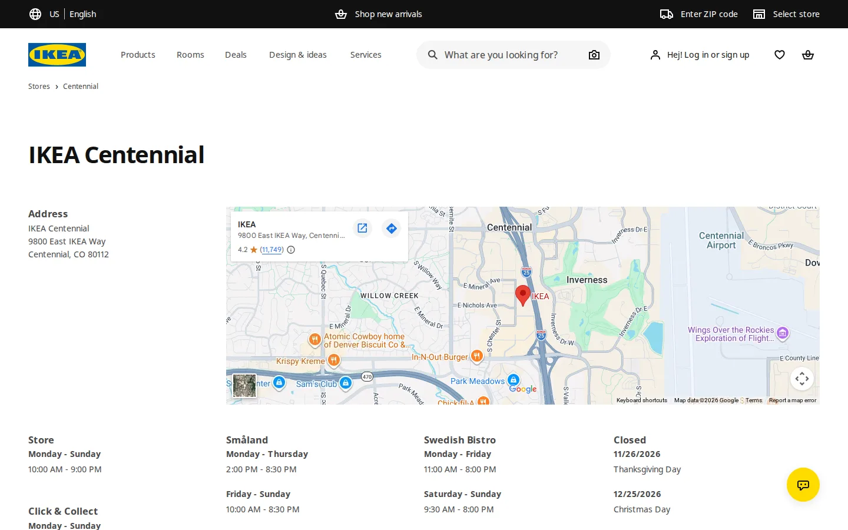Click the IKEA Centennial heading
848x530 pixels.
pyautogui.click(x=117, y=155)
